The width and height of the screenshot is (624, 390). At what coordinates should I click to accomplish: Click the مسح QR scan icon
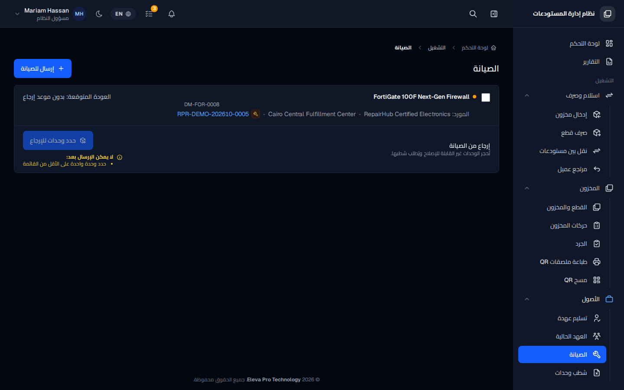pyautogui.click(x=597, y=280)
